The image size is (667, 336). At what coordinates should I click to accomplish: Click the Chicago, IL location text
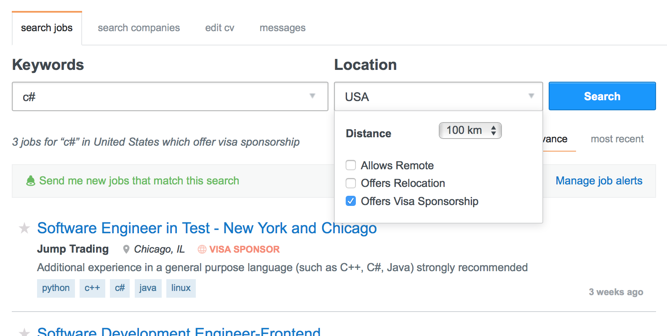coord(159,249)
